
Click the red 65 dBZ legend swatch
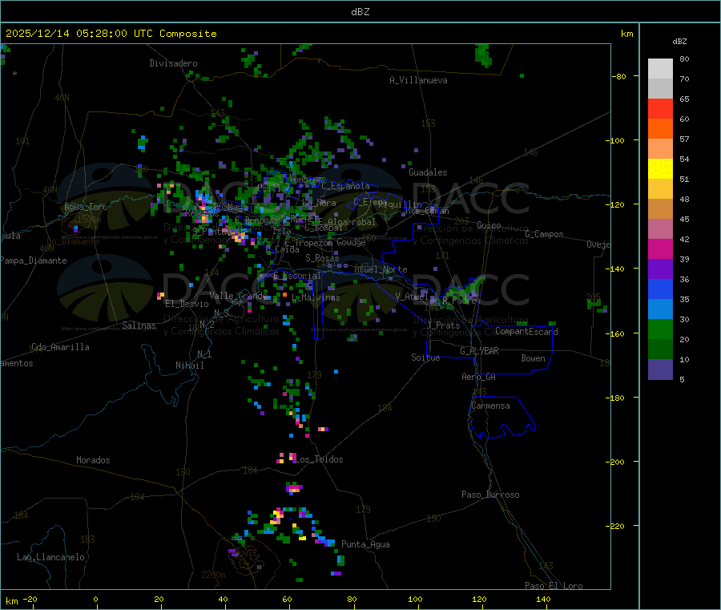(x=660, y=108)
